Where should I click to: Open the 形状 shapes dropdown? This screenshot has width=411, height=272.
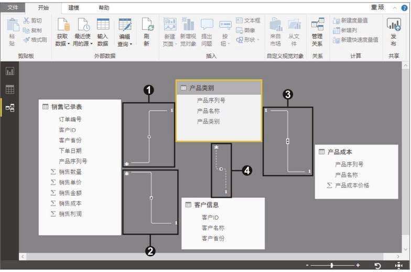[247, 40]
